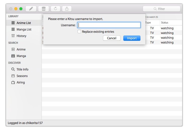Click the Airing television icon

click(x=13, y=82)
